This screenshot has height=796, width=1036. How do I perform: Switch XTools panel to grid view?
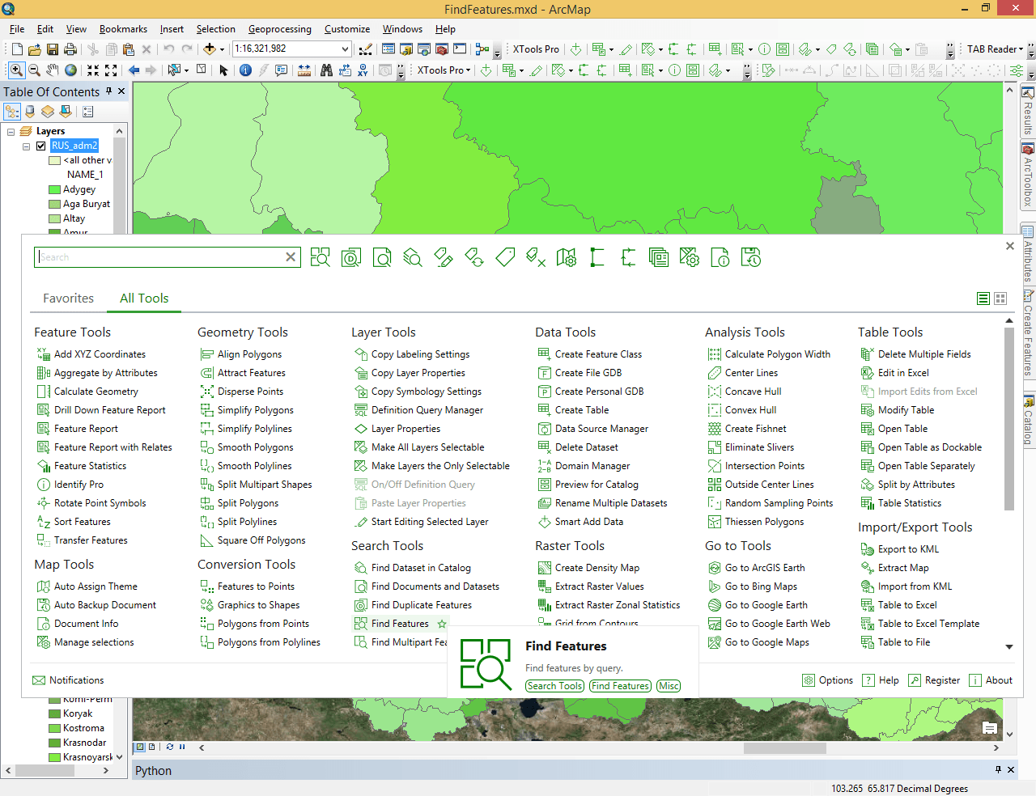[1000, 298]
